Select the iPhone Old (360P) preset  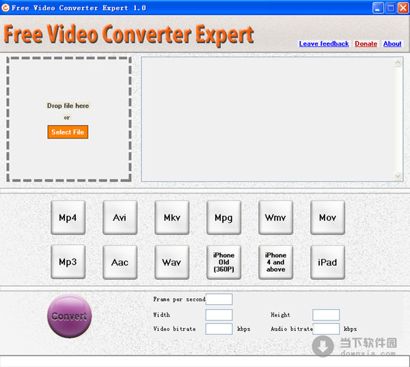pos(223,262)
